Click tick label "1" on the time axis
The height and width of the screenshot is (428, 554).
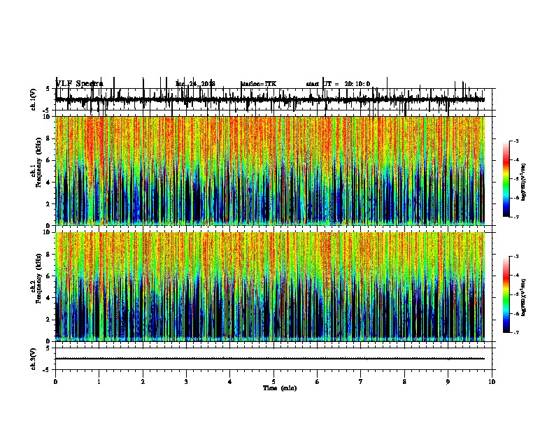pos(99,382)
